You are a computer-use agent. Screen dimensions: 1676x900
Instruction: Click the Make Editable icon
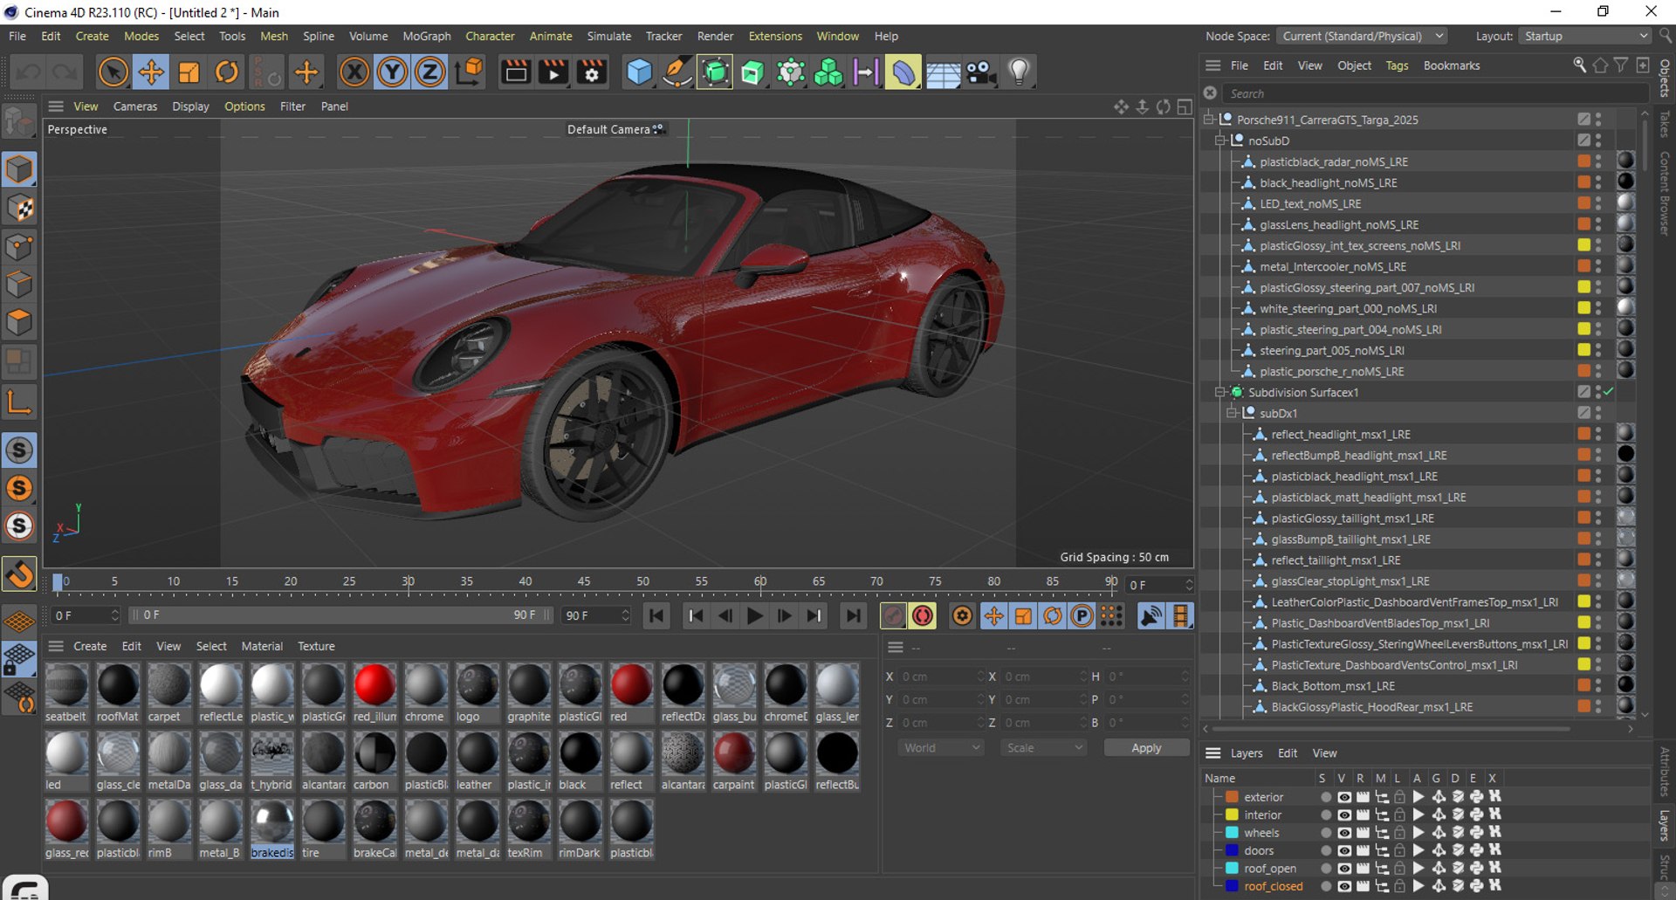[19, 121]
